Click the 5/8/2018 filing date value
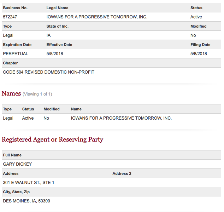This screenshot has width=224, height=212. [x=199, y=54]
